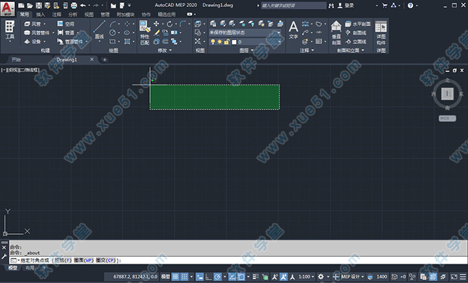Choose the arc drawing tool

coord(113,24)
